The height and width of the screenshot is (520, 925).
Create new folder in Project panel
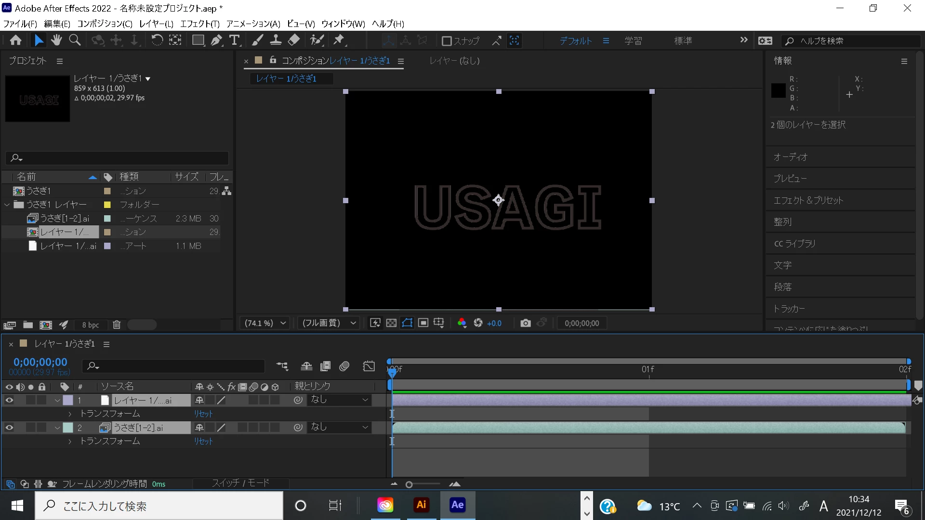click(x=28, y=325)
